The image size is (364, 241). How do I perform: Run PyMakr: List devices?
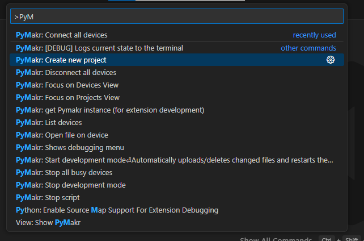click(49, 123)
